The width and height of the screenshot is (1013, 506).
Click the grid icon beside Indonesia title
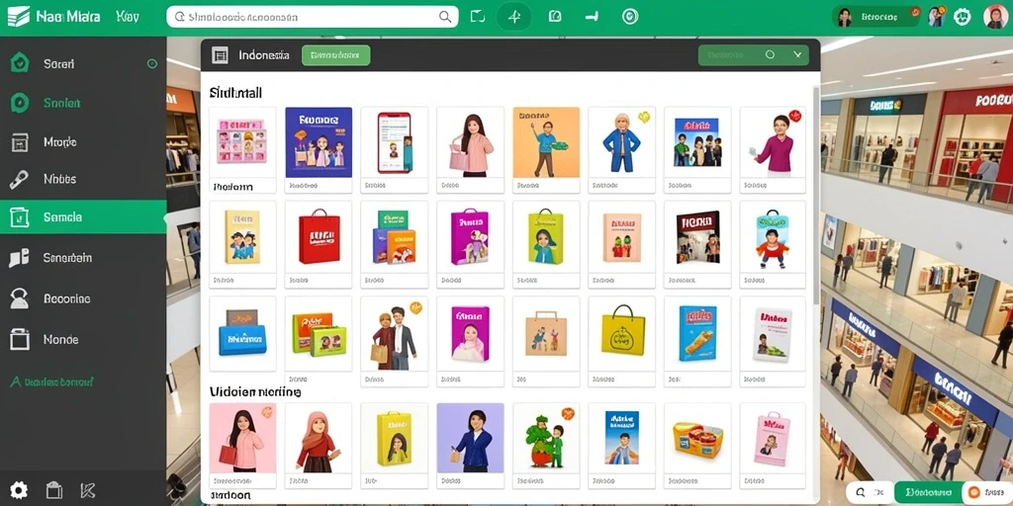point(220,55)
